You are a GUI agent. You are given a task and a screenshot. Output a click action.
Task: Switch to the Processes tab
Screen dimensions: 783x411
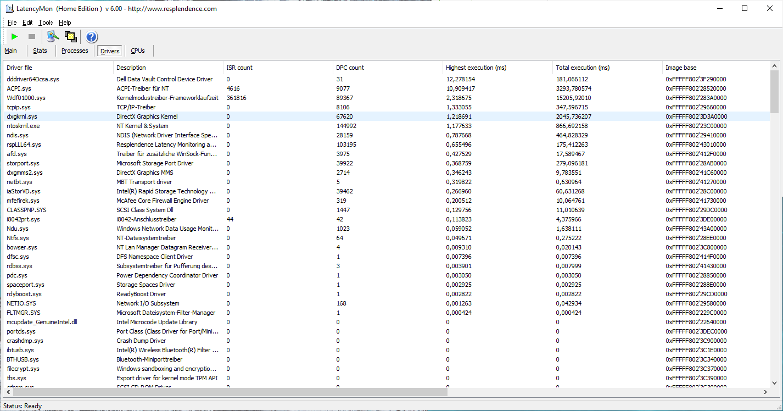[75, 51]
